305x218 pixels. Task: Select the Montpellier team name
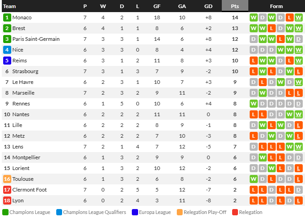(26, 157)
